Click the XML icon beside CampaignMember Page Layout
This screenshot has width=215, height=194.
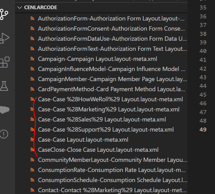pos(32,79)
